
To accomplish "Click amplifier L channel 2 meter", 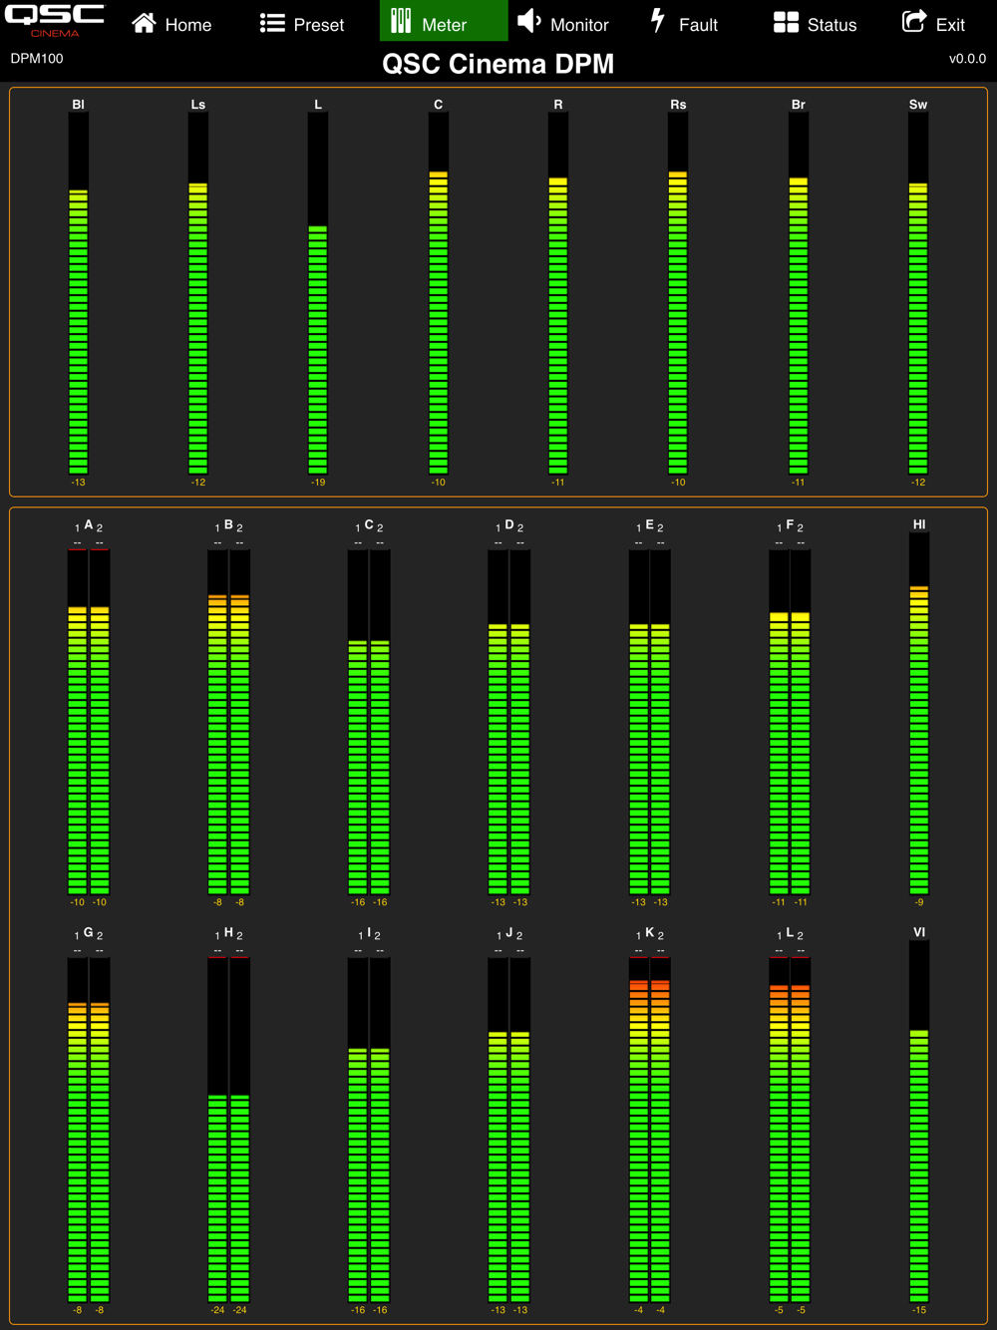I will (x=801, y=1130).
